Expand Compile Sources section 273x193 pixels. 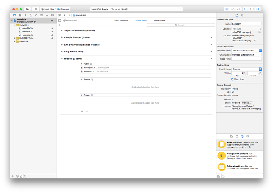click(62, 37)
